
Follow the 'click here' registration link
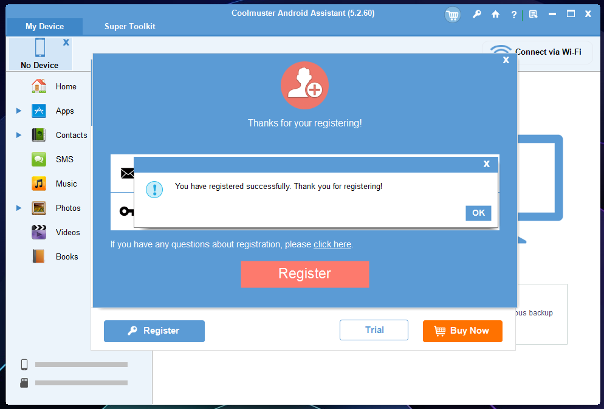[x=332, y=244]
